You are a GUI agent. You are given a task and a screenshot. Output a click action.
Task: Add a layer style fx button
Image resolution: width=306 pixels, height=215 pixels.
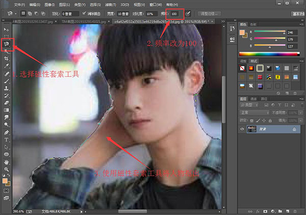[x=258, y=211]
